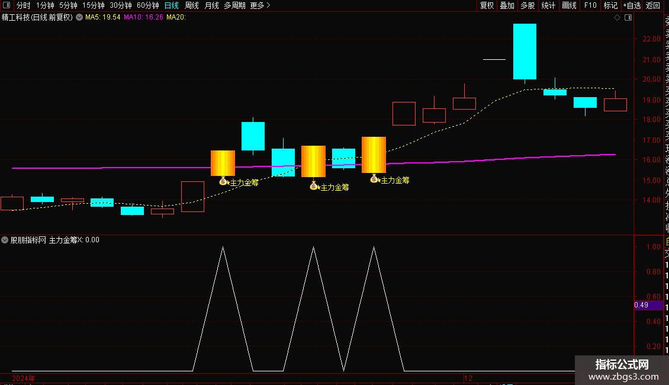
Task: Click the 返回 back button
Action: coord(653,5)
